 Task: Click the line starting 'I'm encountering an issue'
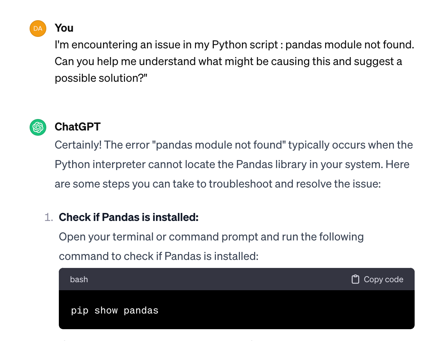coord(234,45)
